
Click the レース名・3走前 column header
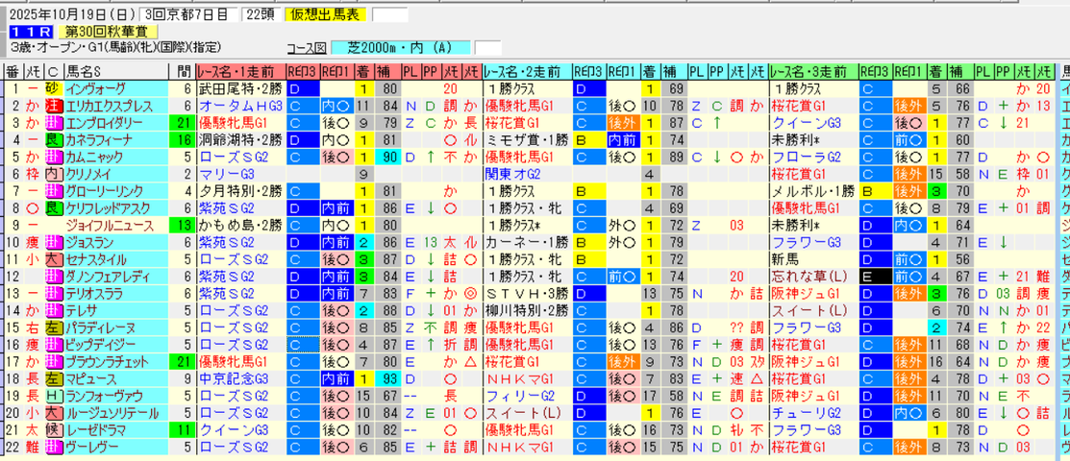click(x=812, y=71)
